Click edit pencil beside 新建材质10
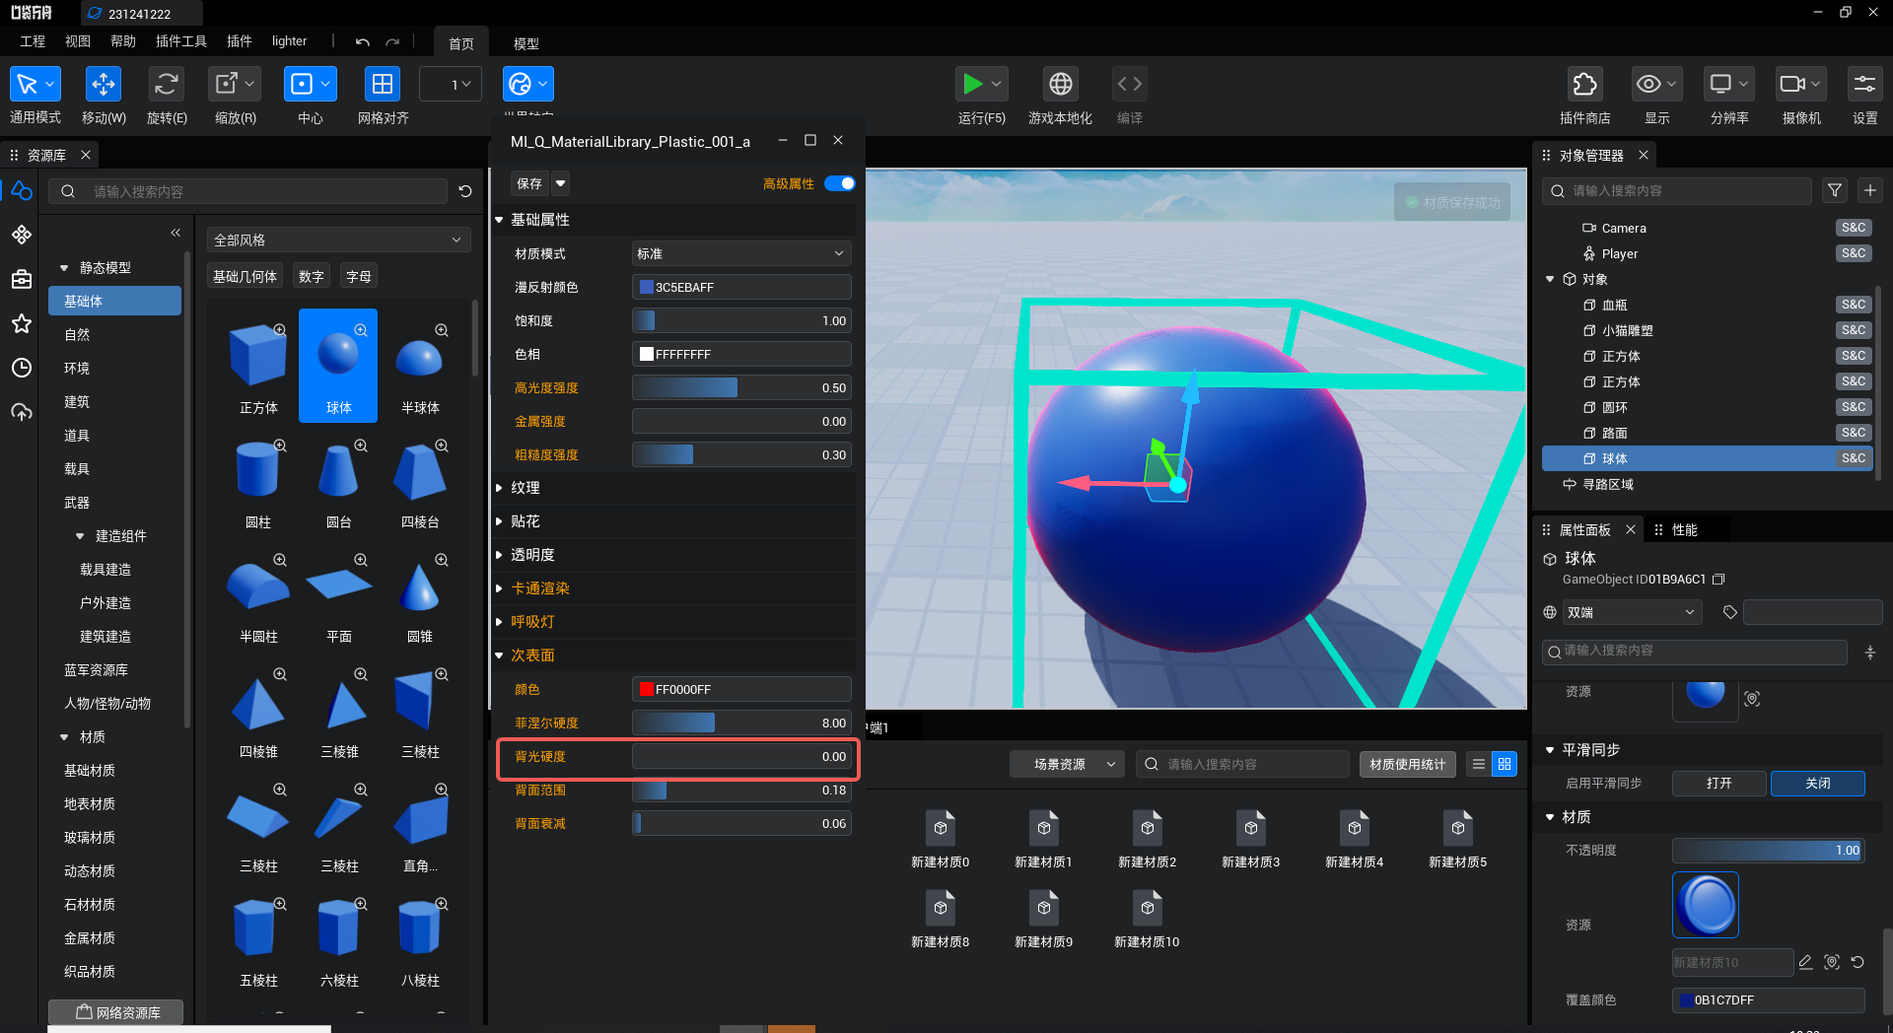 tap(1805, 962)
